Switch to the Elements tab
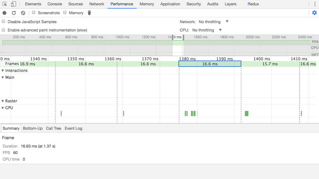 [x=33, y=4]
